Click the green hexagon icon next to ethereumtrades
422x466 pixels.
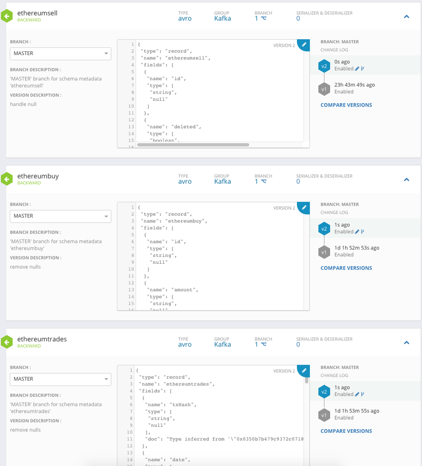click(x=7, y=342)
